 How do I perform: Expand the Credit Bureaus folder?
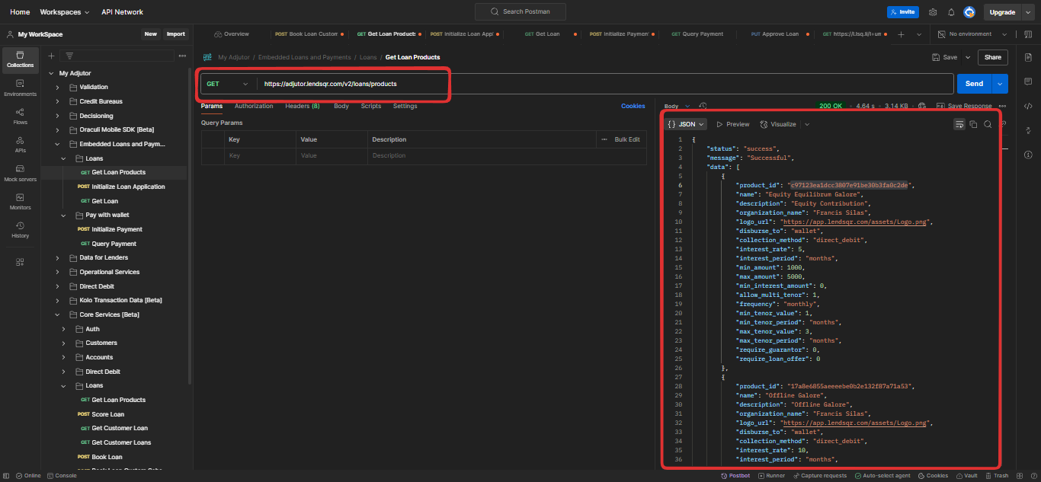[57, 101]
